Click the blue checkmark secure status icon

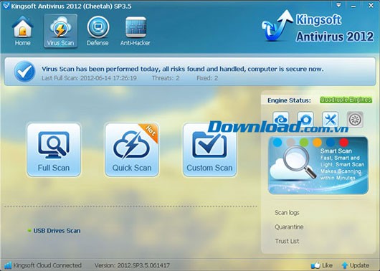click(x=24, y=72)
